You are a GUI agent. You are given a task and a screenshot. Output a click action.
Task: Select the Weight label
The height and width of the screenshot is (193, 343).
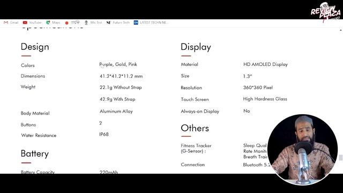tap(28, 87)
